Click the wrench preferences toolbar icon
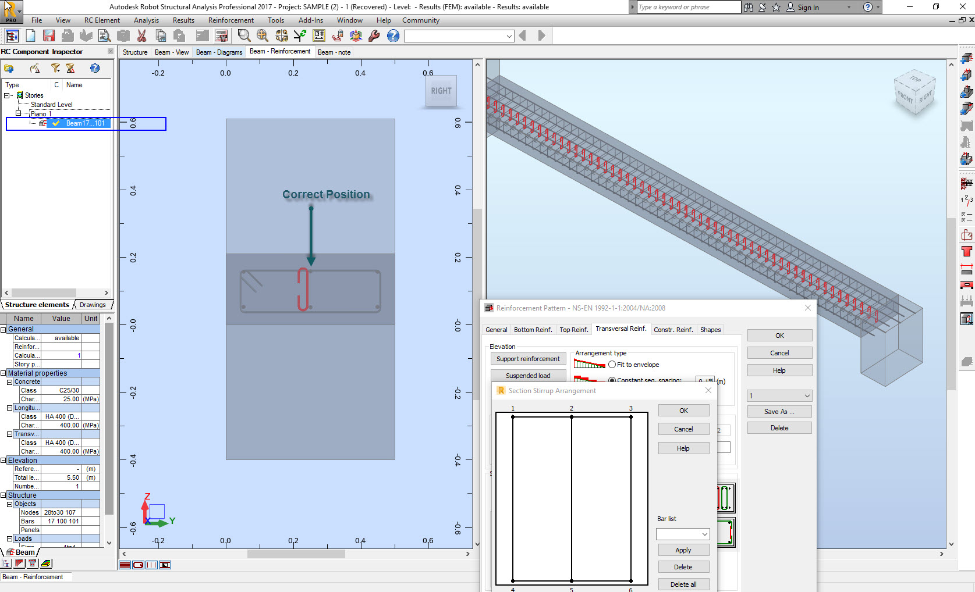Image resolution: width=975 pixels, height=592 pixels. (x=374, y=36)
